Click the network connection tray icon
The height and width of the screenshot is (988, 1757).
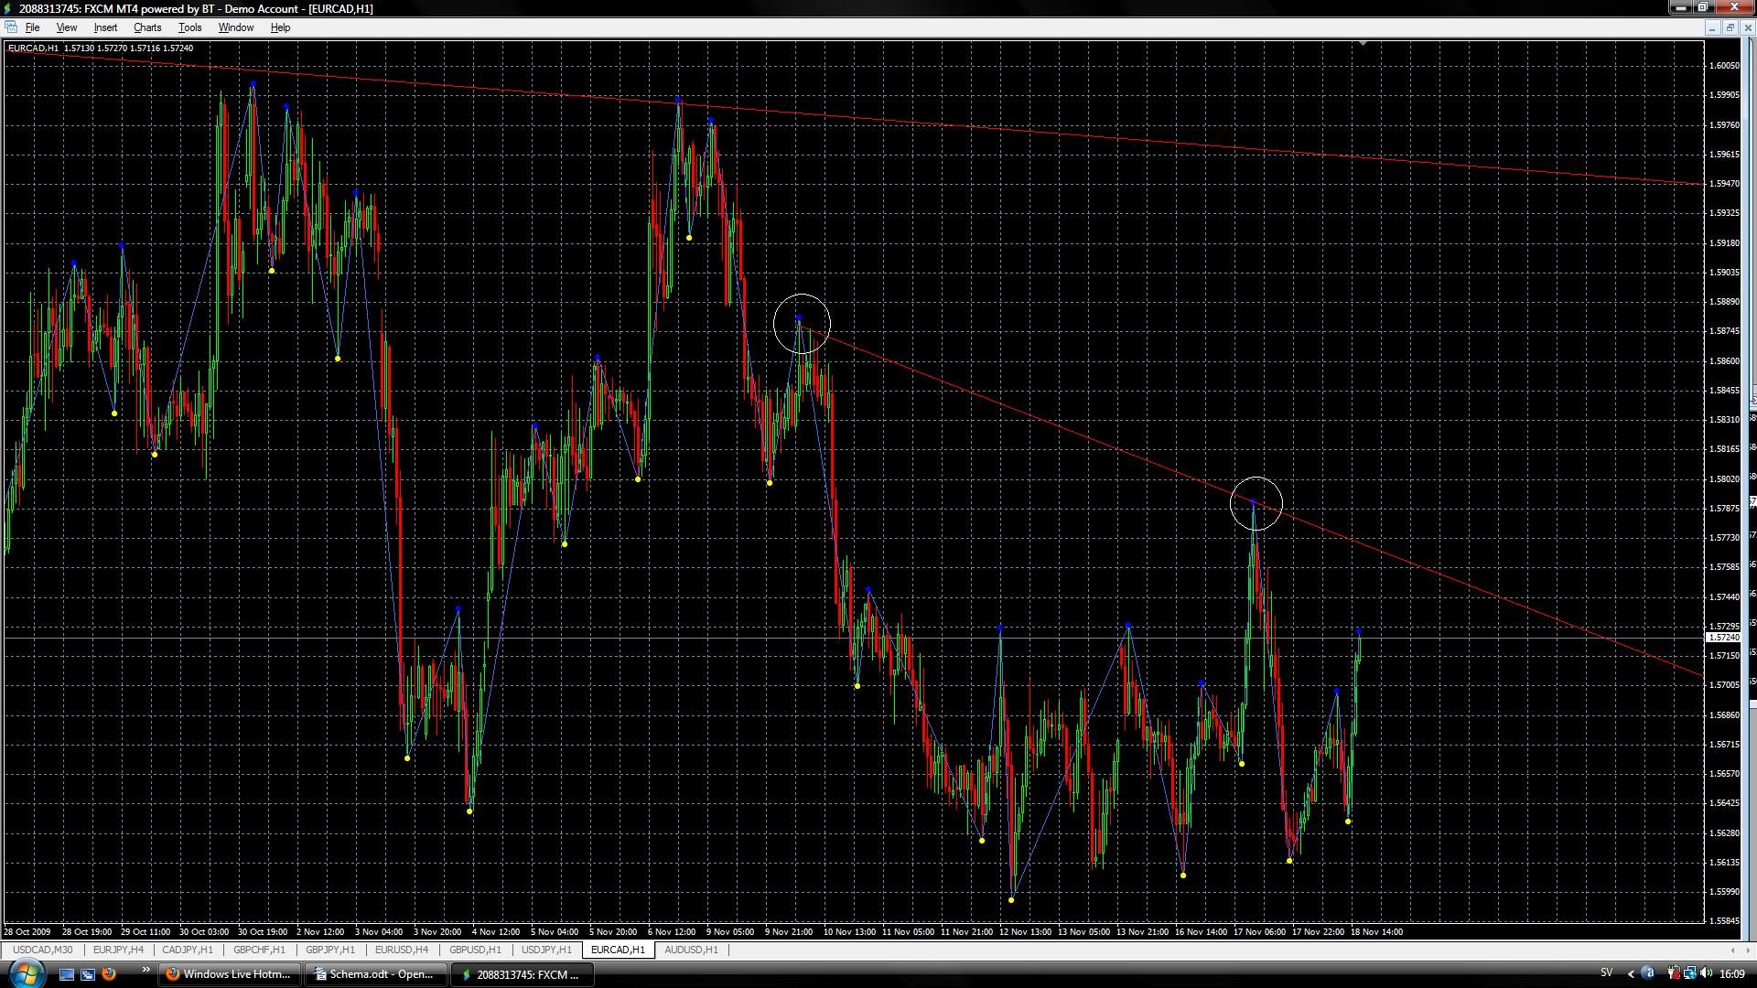[1689, 973]
